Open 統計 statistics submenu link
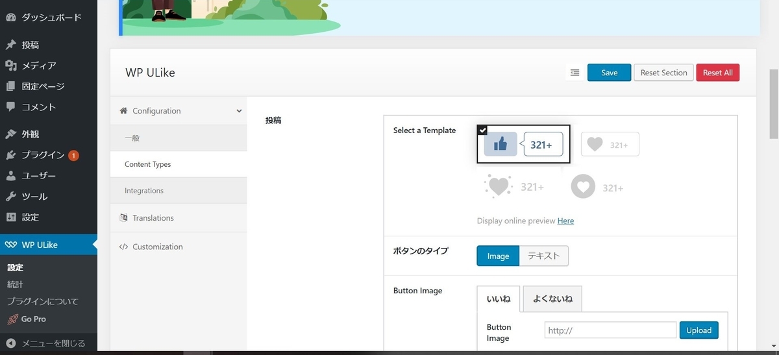The width and height of the screenshot is (779, 355). (15, 284)
